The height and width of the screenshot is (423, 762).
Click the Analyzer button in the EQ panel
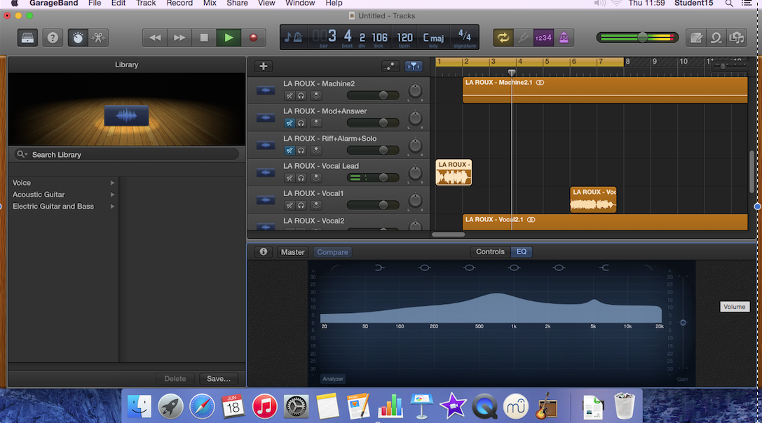click(x=332, y=378)
